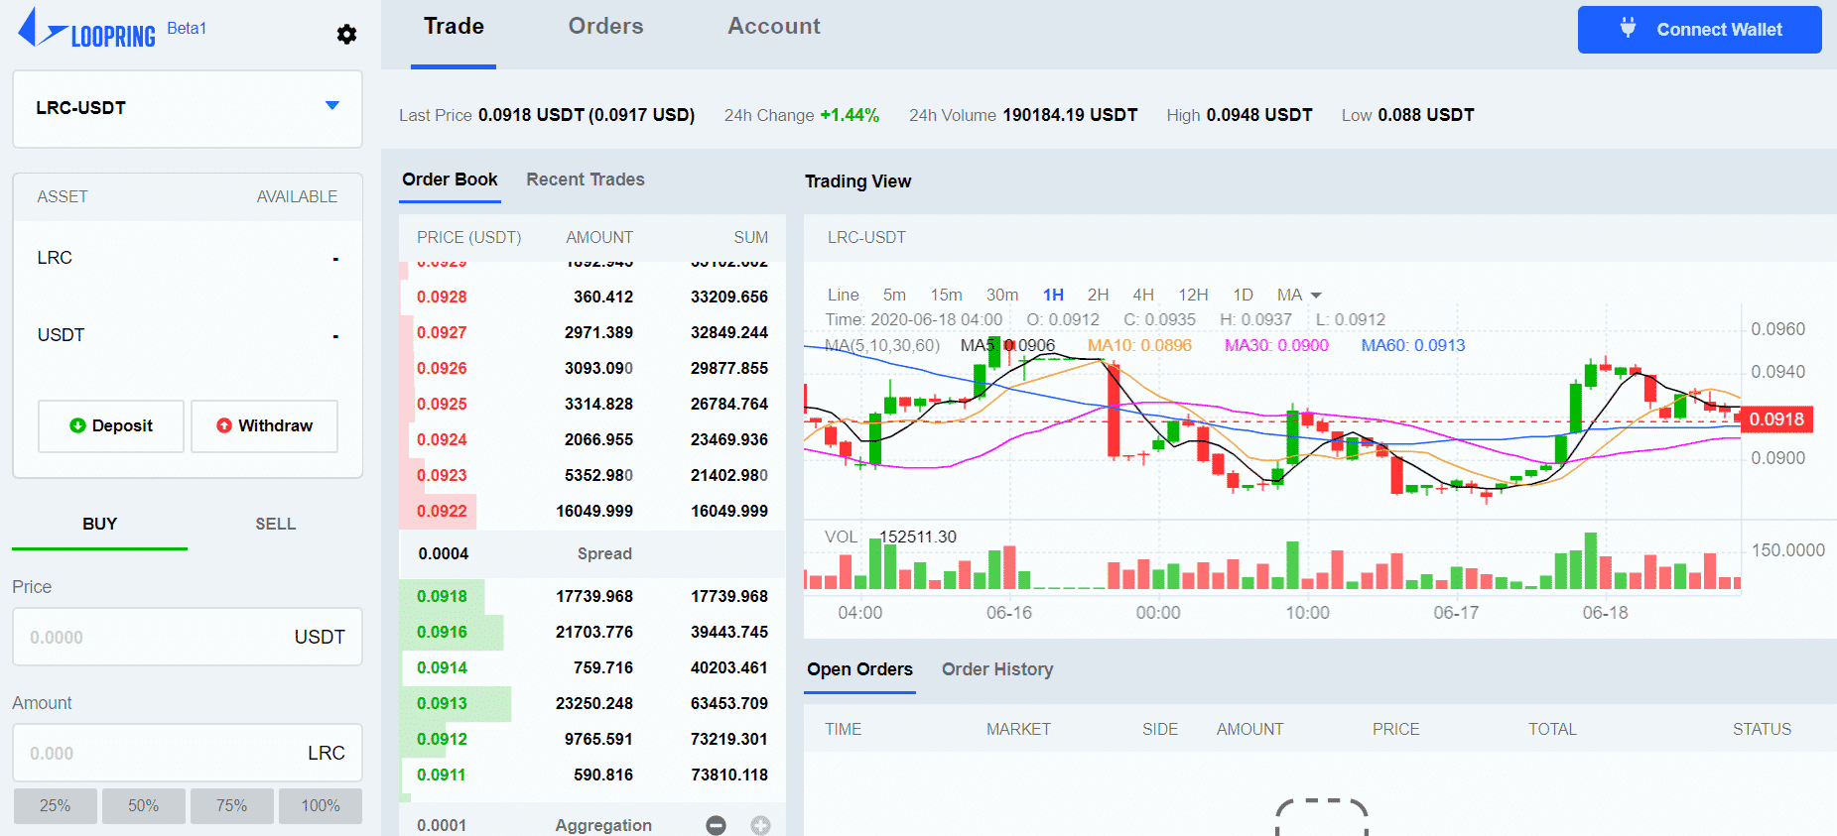Open the Orders tab

pos(605,27)
